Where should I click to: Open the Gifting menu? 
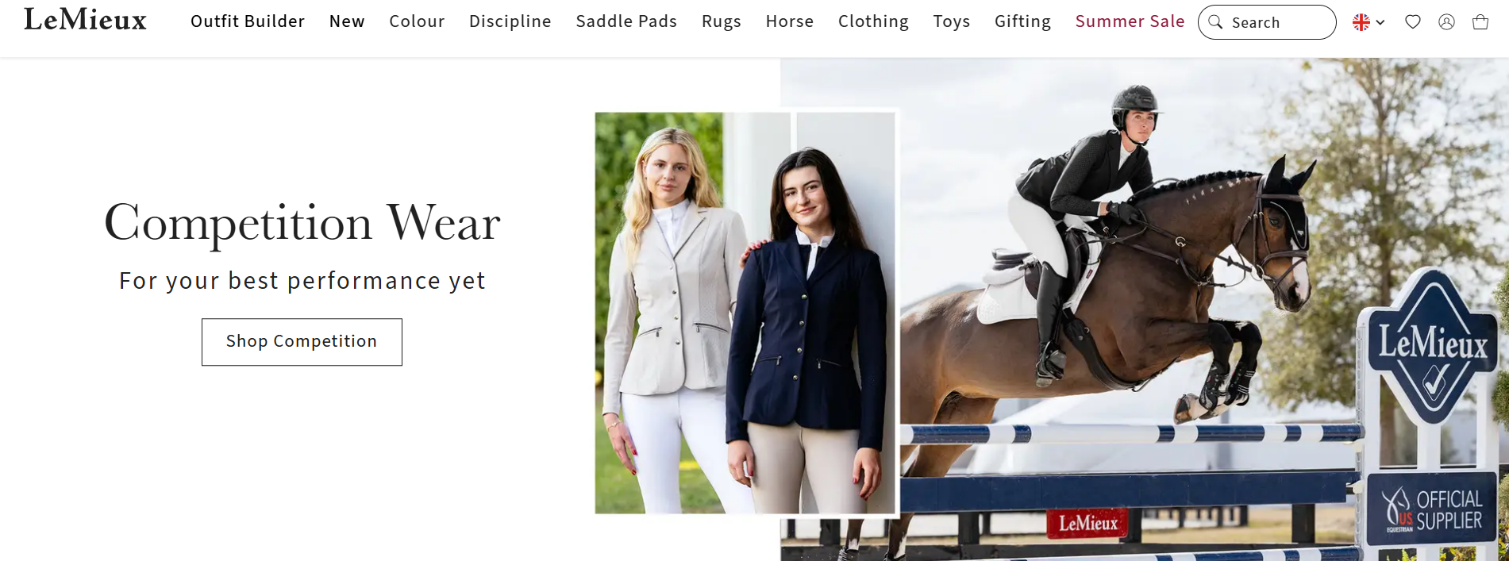[1022, 21]
